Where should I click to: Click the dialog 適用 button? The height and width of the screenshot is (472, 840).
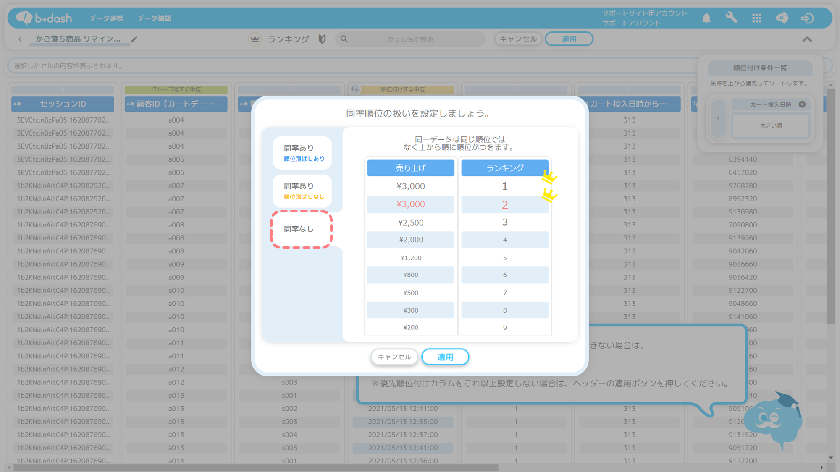445,357
